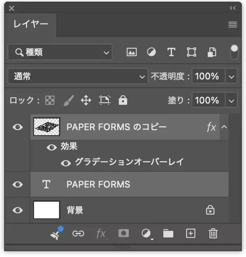Toggle visibility of 効果 effects
Image resolution: width=246 pixels, height=257 pixels.
pos(52,147)
